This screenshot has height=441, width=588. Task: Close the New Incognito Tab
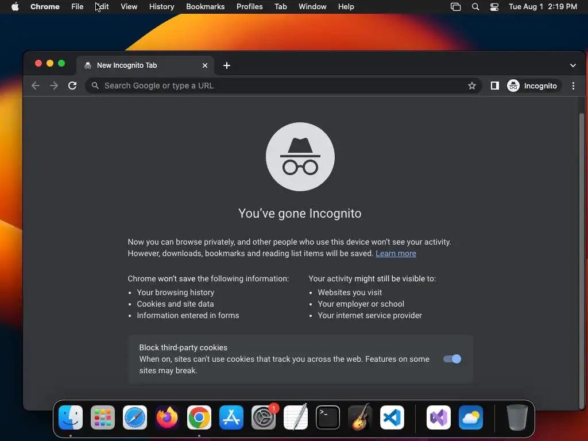coord(205,65)
